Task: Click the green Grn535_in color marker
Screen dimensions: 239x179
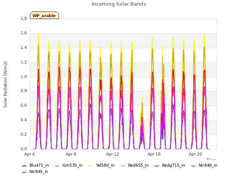Action: (57, 166)
